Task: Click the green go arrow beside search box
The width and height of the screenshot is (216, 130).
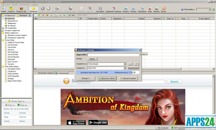Action: pos(213,9)
